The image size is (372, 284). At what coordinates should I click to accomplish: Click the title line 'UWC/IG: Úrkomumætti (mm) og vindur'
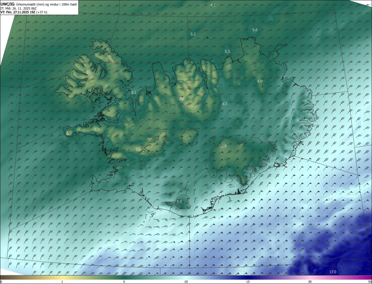point(39,4)
